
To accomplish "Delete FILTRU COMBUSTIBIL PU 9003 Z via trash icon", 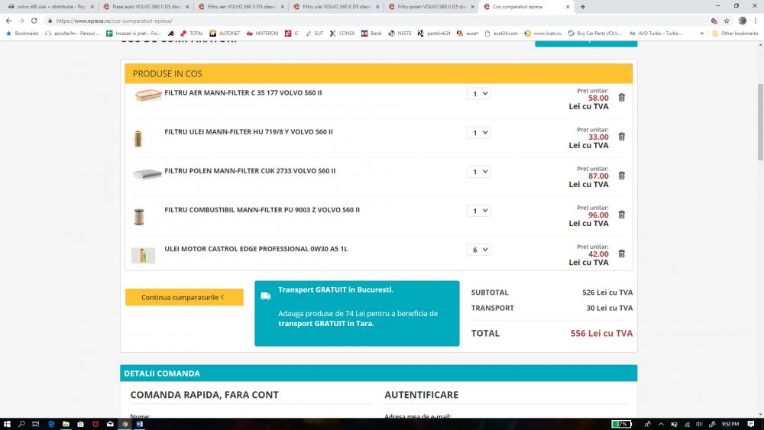I will [x=621, y=215].
